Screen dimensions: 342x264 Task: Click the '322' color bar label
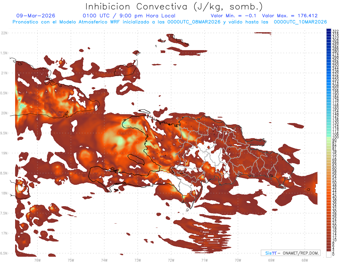click(335, 31)
